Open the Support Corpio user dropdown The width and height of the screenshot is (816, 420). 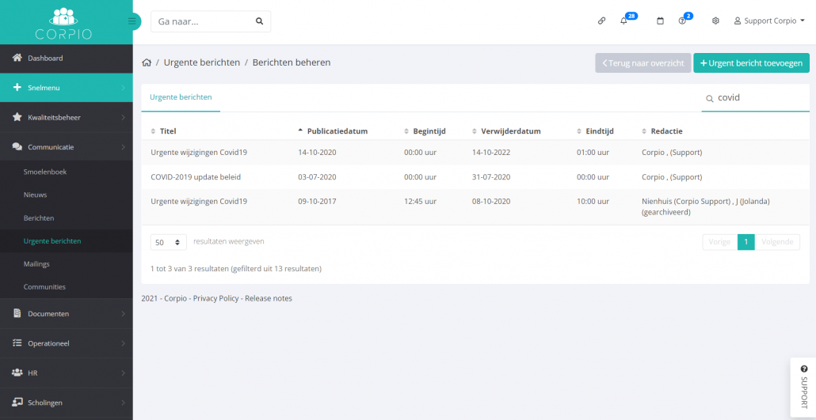(769, 21)
